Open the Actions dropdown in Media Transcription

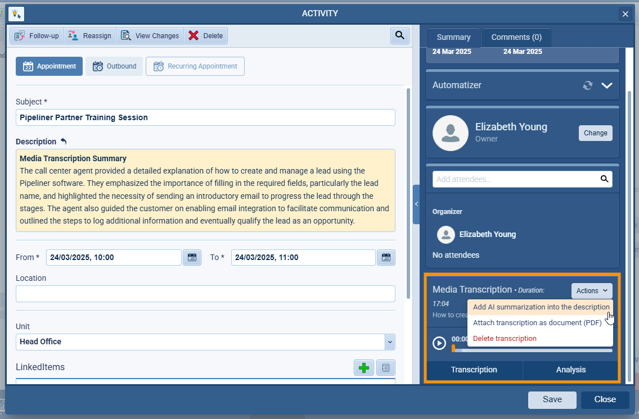point(592,290)
